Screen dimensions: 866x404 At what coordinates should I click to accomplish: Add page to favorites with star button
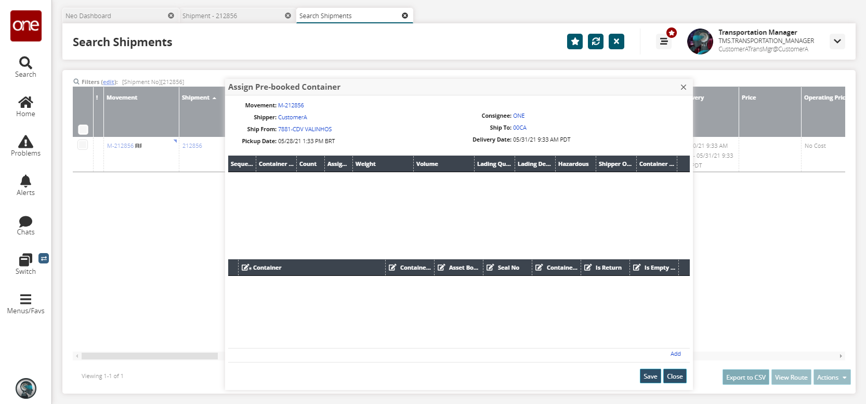(x=575, y=41)
